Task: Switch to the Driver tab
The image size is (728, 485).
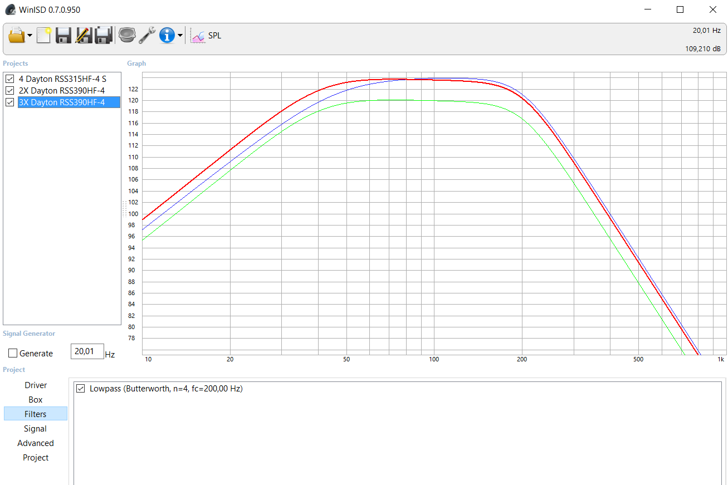Action: [36, 385]
